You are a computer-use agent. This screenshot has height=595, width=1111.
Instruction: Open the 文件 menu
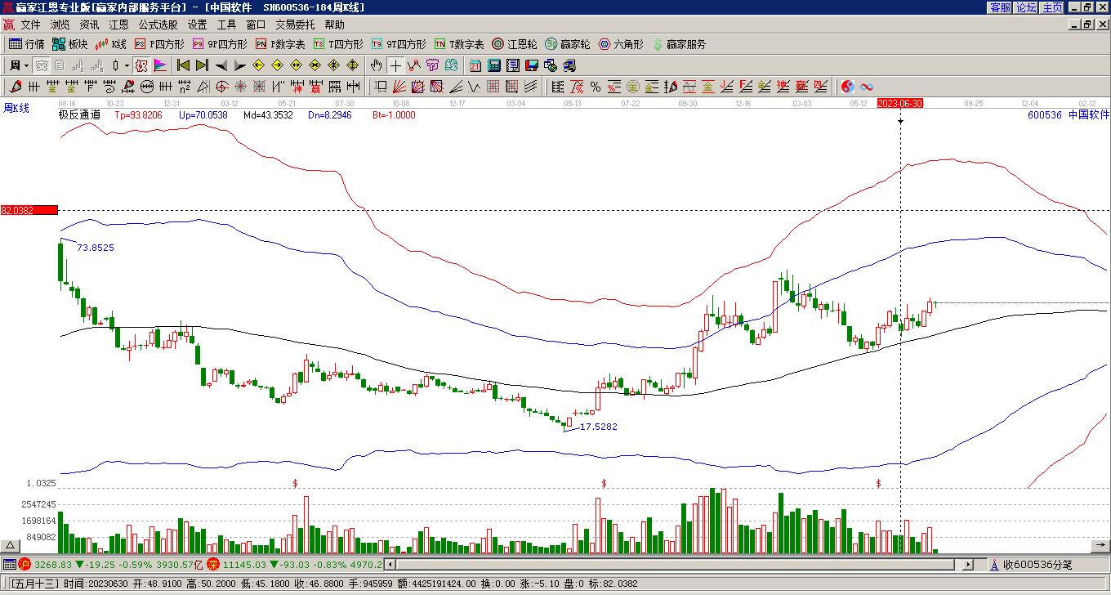(30, 25)
